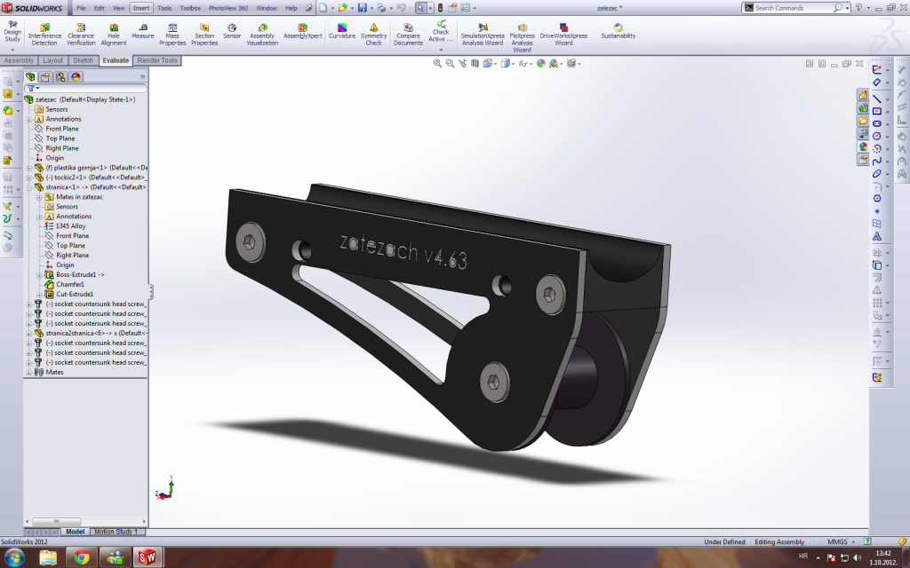Open the Toolbox menu
The image size is (910, 568).
[x=190, y=8]
